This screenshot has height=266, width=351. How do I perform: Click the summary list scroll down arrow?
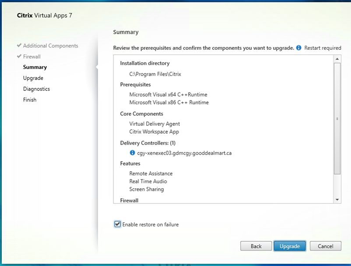click(337, 200)
